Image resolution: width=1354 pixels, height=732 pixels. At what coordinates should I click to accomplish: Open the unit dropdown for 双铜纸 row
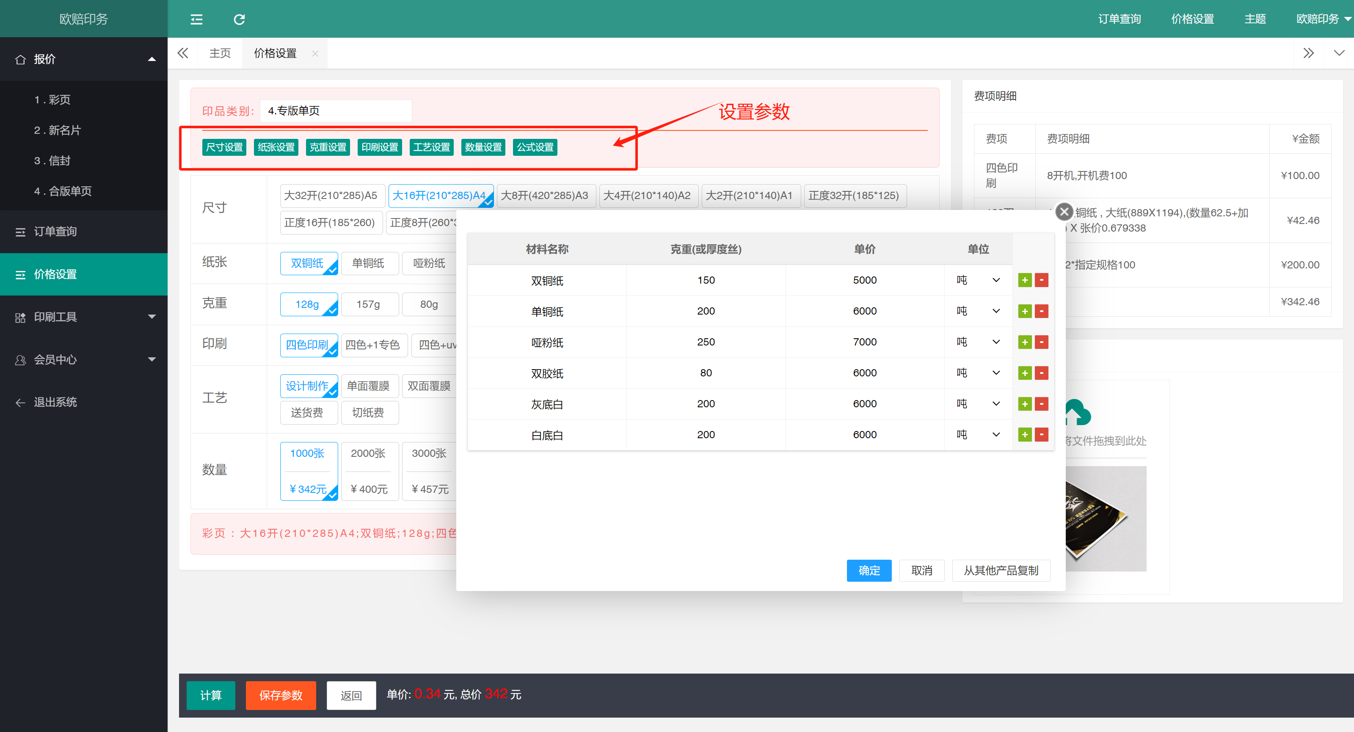pos(978,280)
